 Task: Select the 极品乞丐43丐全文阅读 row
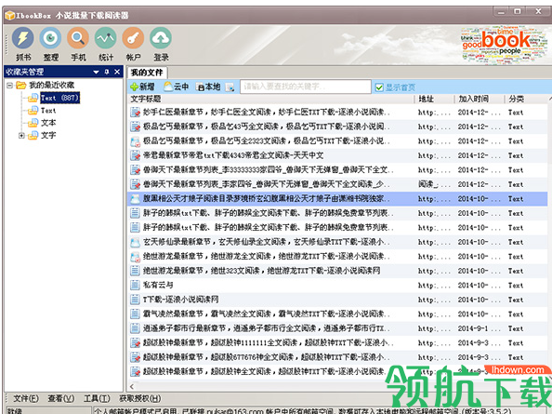[x=337, y=127]
